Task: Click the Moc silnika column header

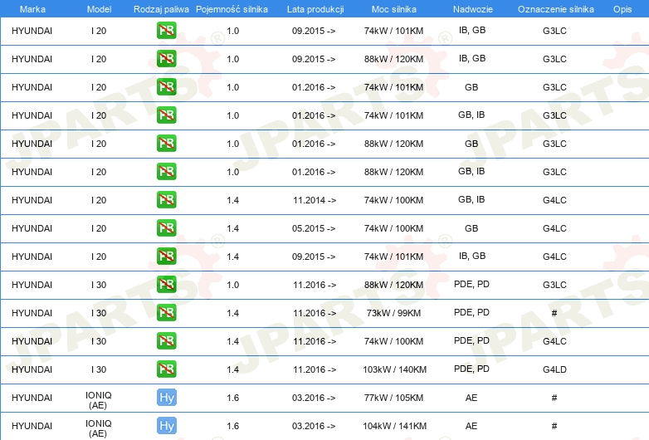Action: (394, 9)
